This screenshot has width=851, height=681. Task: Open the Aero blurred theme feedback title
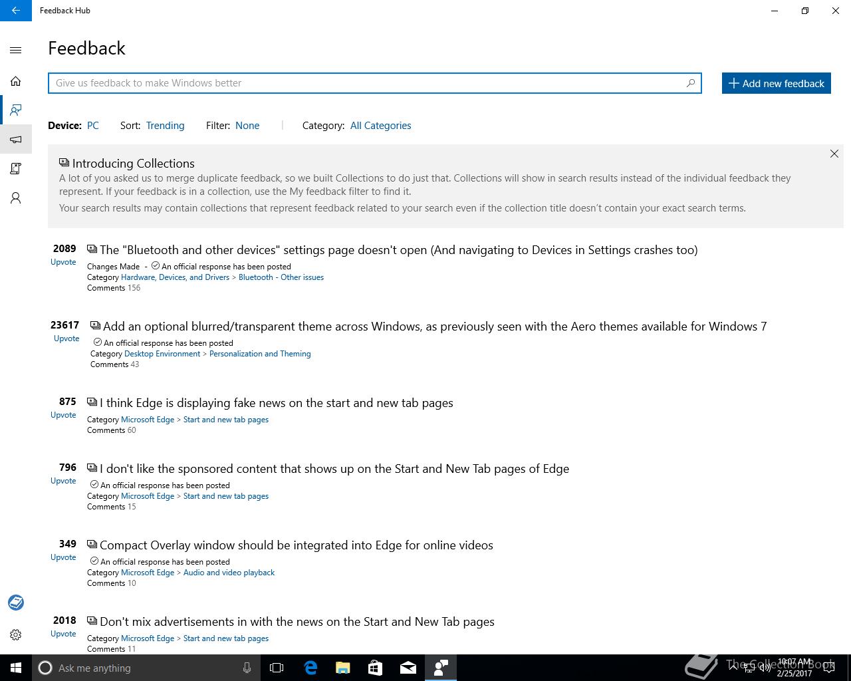[435, 327]
